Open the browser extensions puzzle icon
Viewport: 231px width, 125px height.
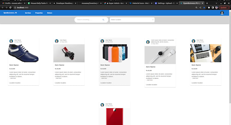[209, 7]
